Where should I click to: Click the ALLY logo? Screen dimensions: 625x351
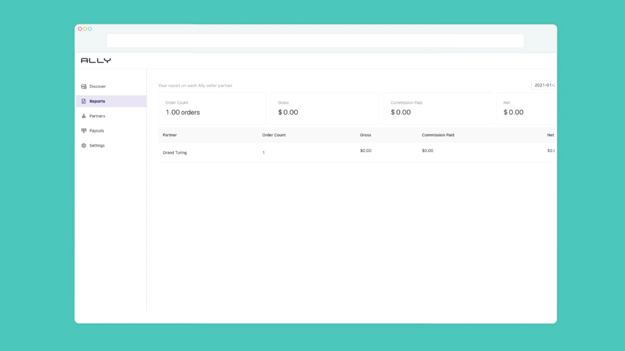pos(96,60)
